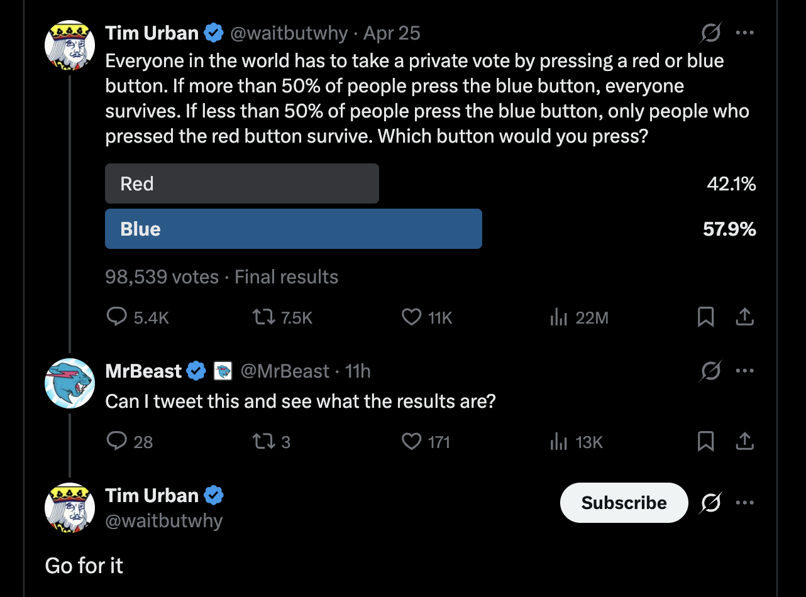The image size is (806, 597).
Task: Like MrBeast's reply tweet
Action: tap(411, 442)
